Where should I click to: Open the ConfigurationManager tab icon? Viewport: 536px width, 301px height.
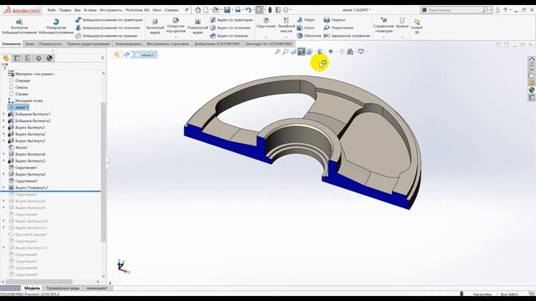(x=28, y=59)
